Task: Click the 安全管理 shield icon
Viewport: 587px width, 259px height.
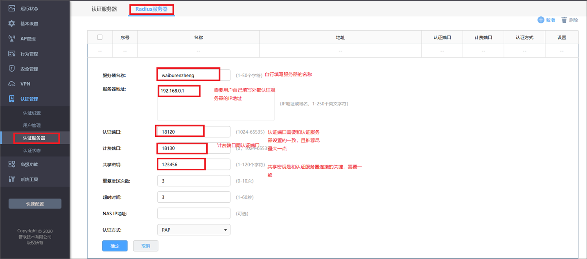Action: click(12, 69)
